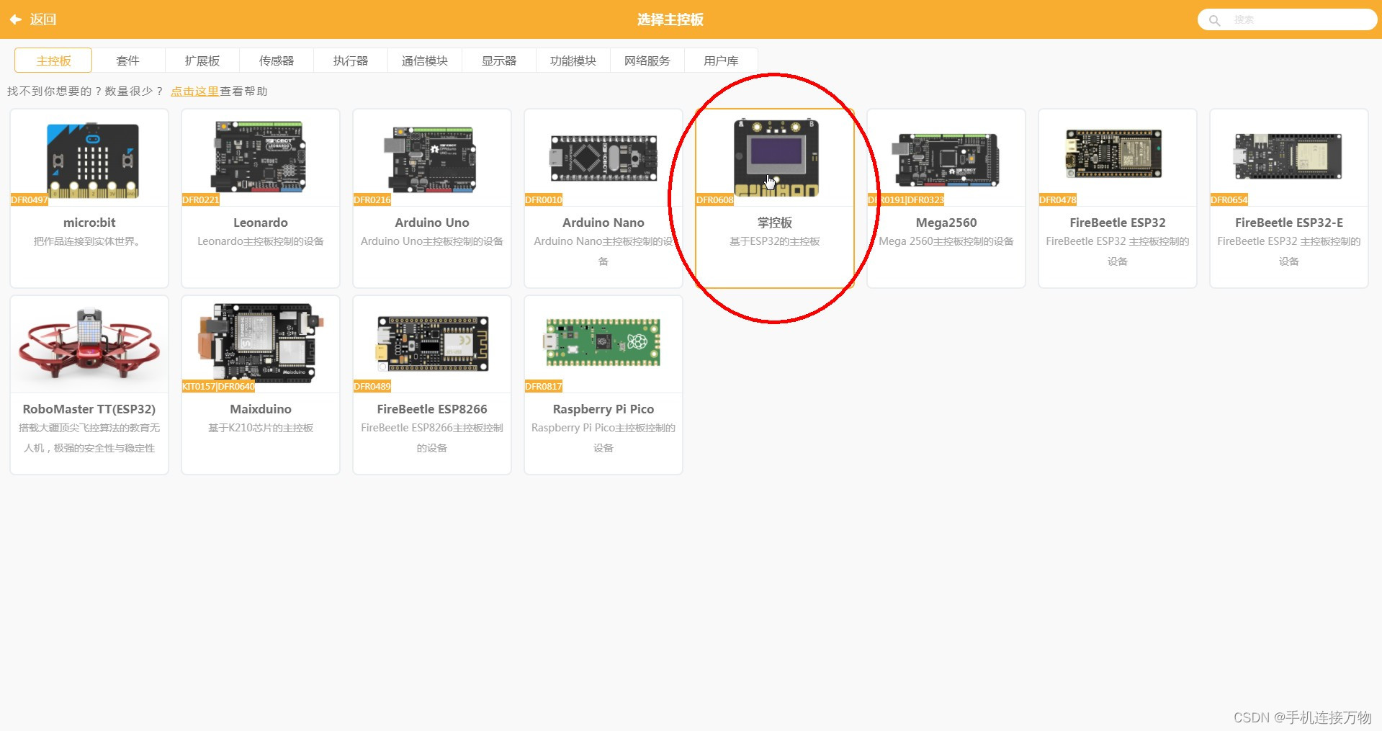Click the 选择主控板 page title
Screen dimensions: 1382x731
coord(670,19)
